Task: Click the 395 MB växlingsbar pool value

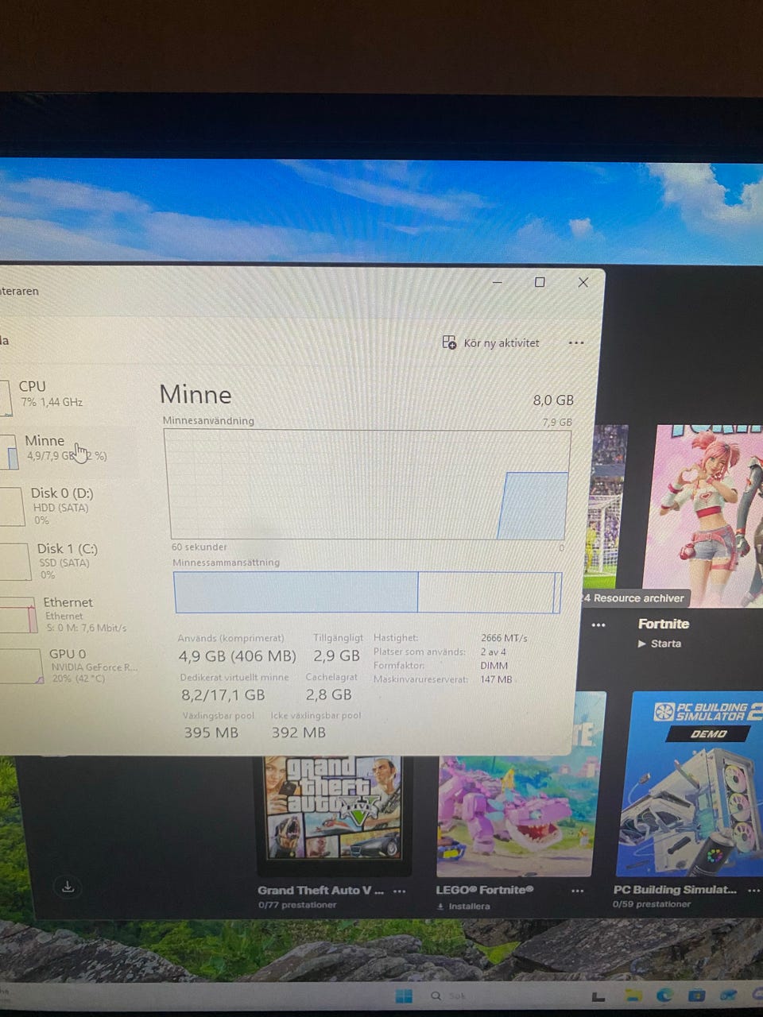Action: click(x=211, y=733)
